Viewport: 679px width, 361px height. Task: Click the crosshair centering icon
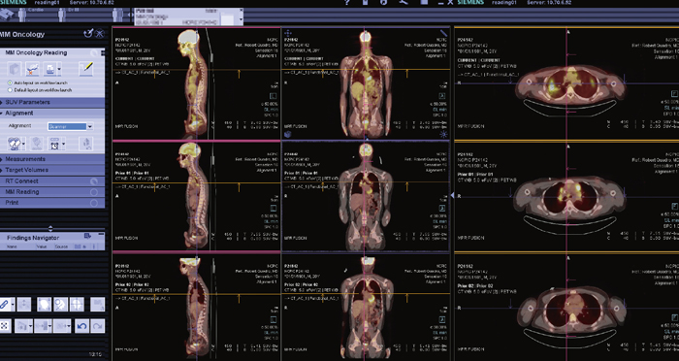tap(77, 304)
